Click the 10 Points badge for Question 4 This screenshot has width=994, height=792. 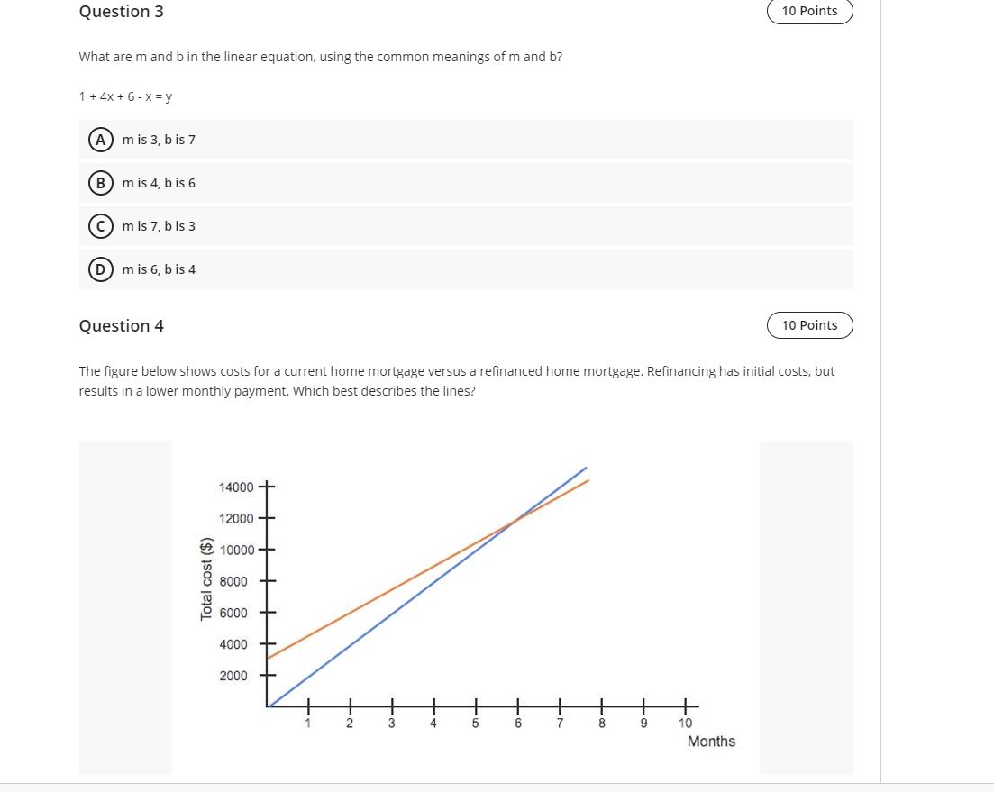pyautogui.click(x=809, y=324)
